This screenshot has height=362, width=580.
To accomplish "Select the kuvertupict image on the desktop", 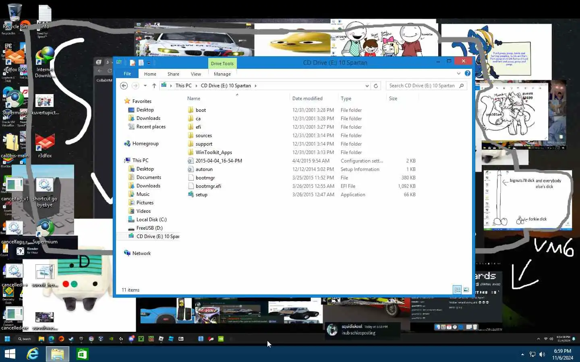I will (x=45, y=105).
